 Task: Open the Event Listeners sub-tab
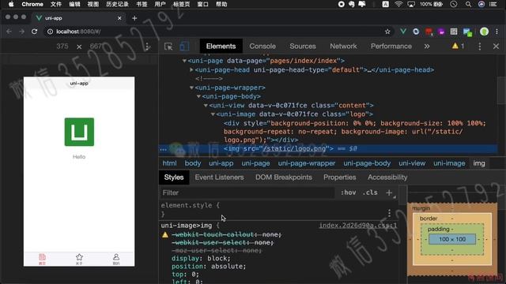coord(219,177)
